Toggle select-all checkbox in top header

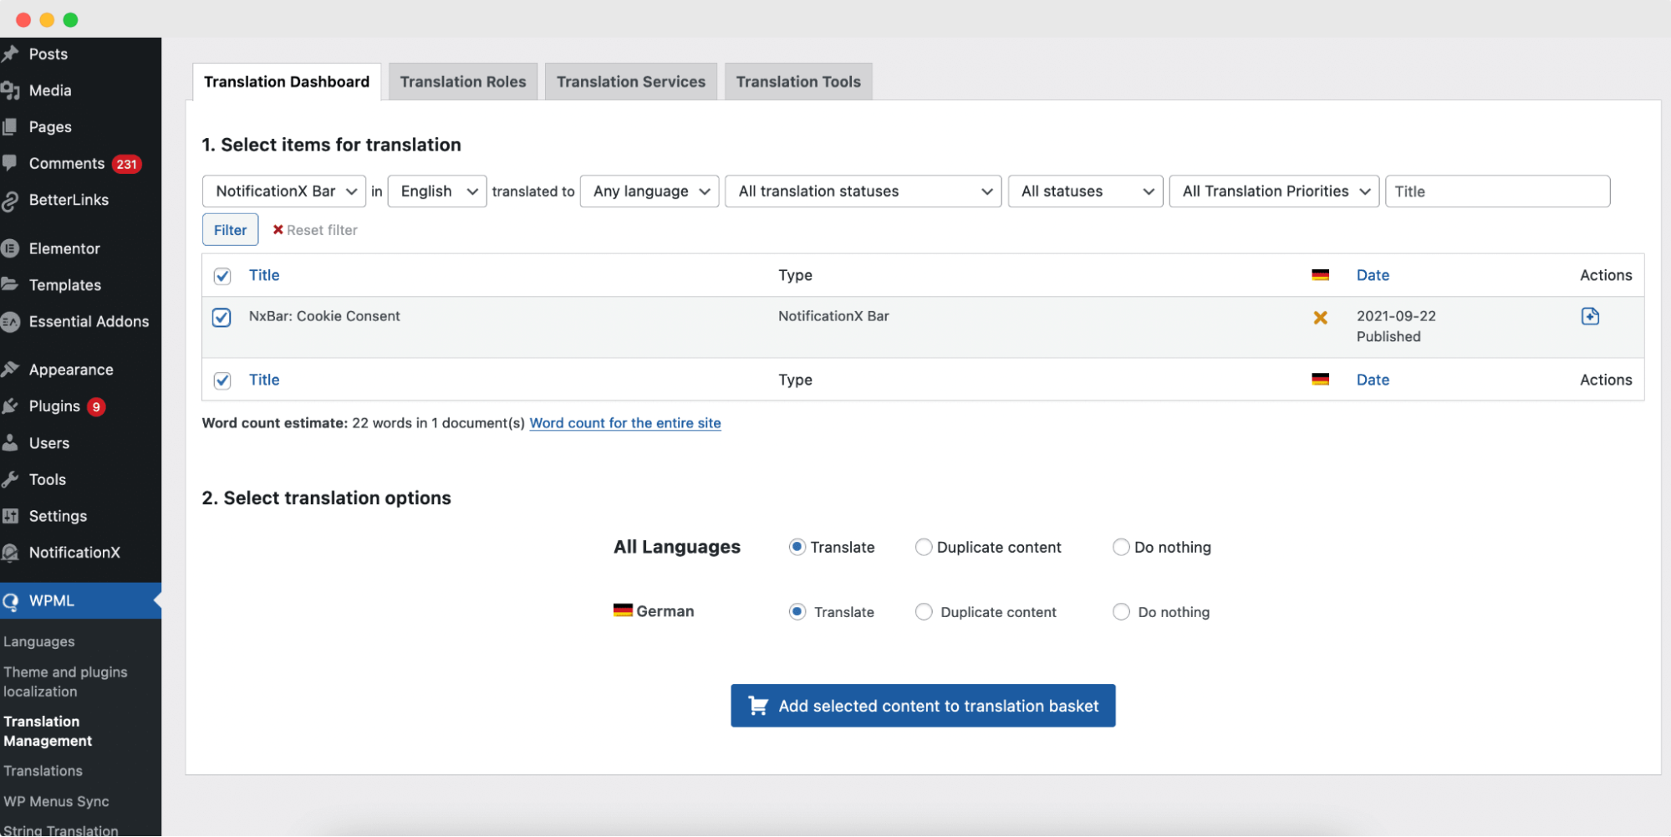(x=222, y=276)
